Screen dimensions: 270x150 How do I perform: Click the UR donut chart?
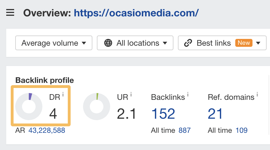tap(97, 107)
